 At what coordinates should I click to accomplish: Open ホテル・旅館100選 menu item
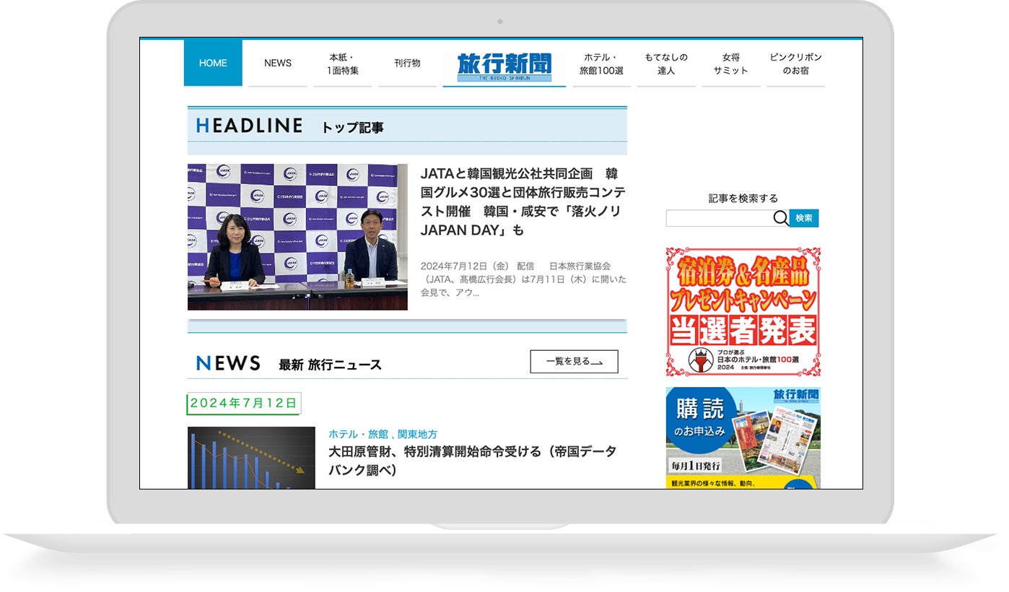[x=601, y=64]
